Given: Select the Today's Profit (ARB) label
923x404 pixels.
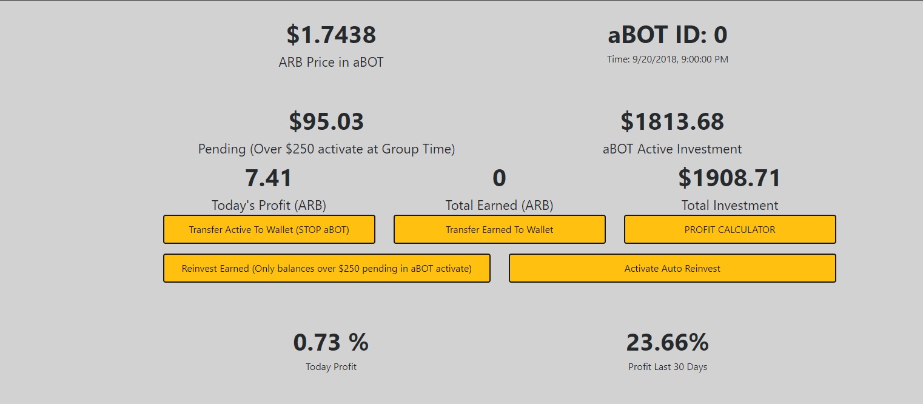Looking at the screenshot, I should click(x=269, y=206).
